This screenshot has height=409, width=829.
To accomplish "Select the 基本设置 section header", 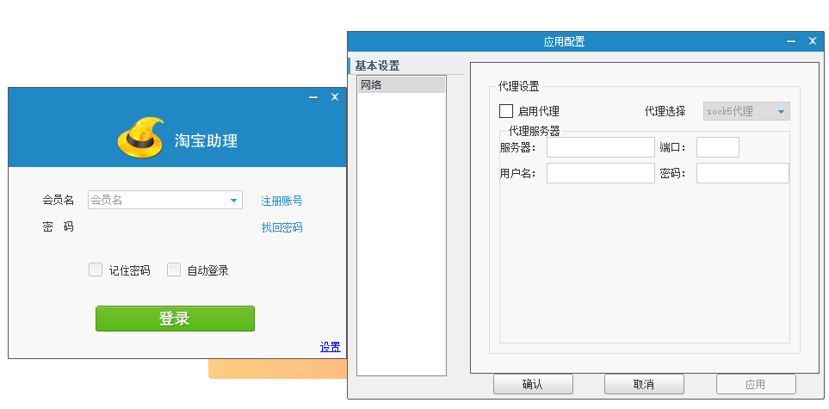I will point(377,66).
